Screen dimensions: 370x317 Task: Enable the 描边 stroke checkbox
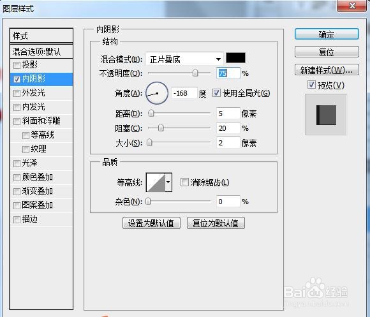point(17,219)
